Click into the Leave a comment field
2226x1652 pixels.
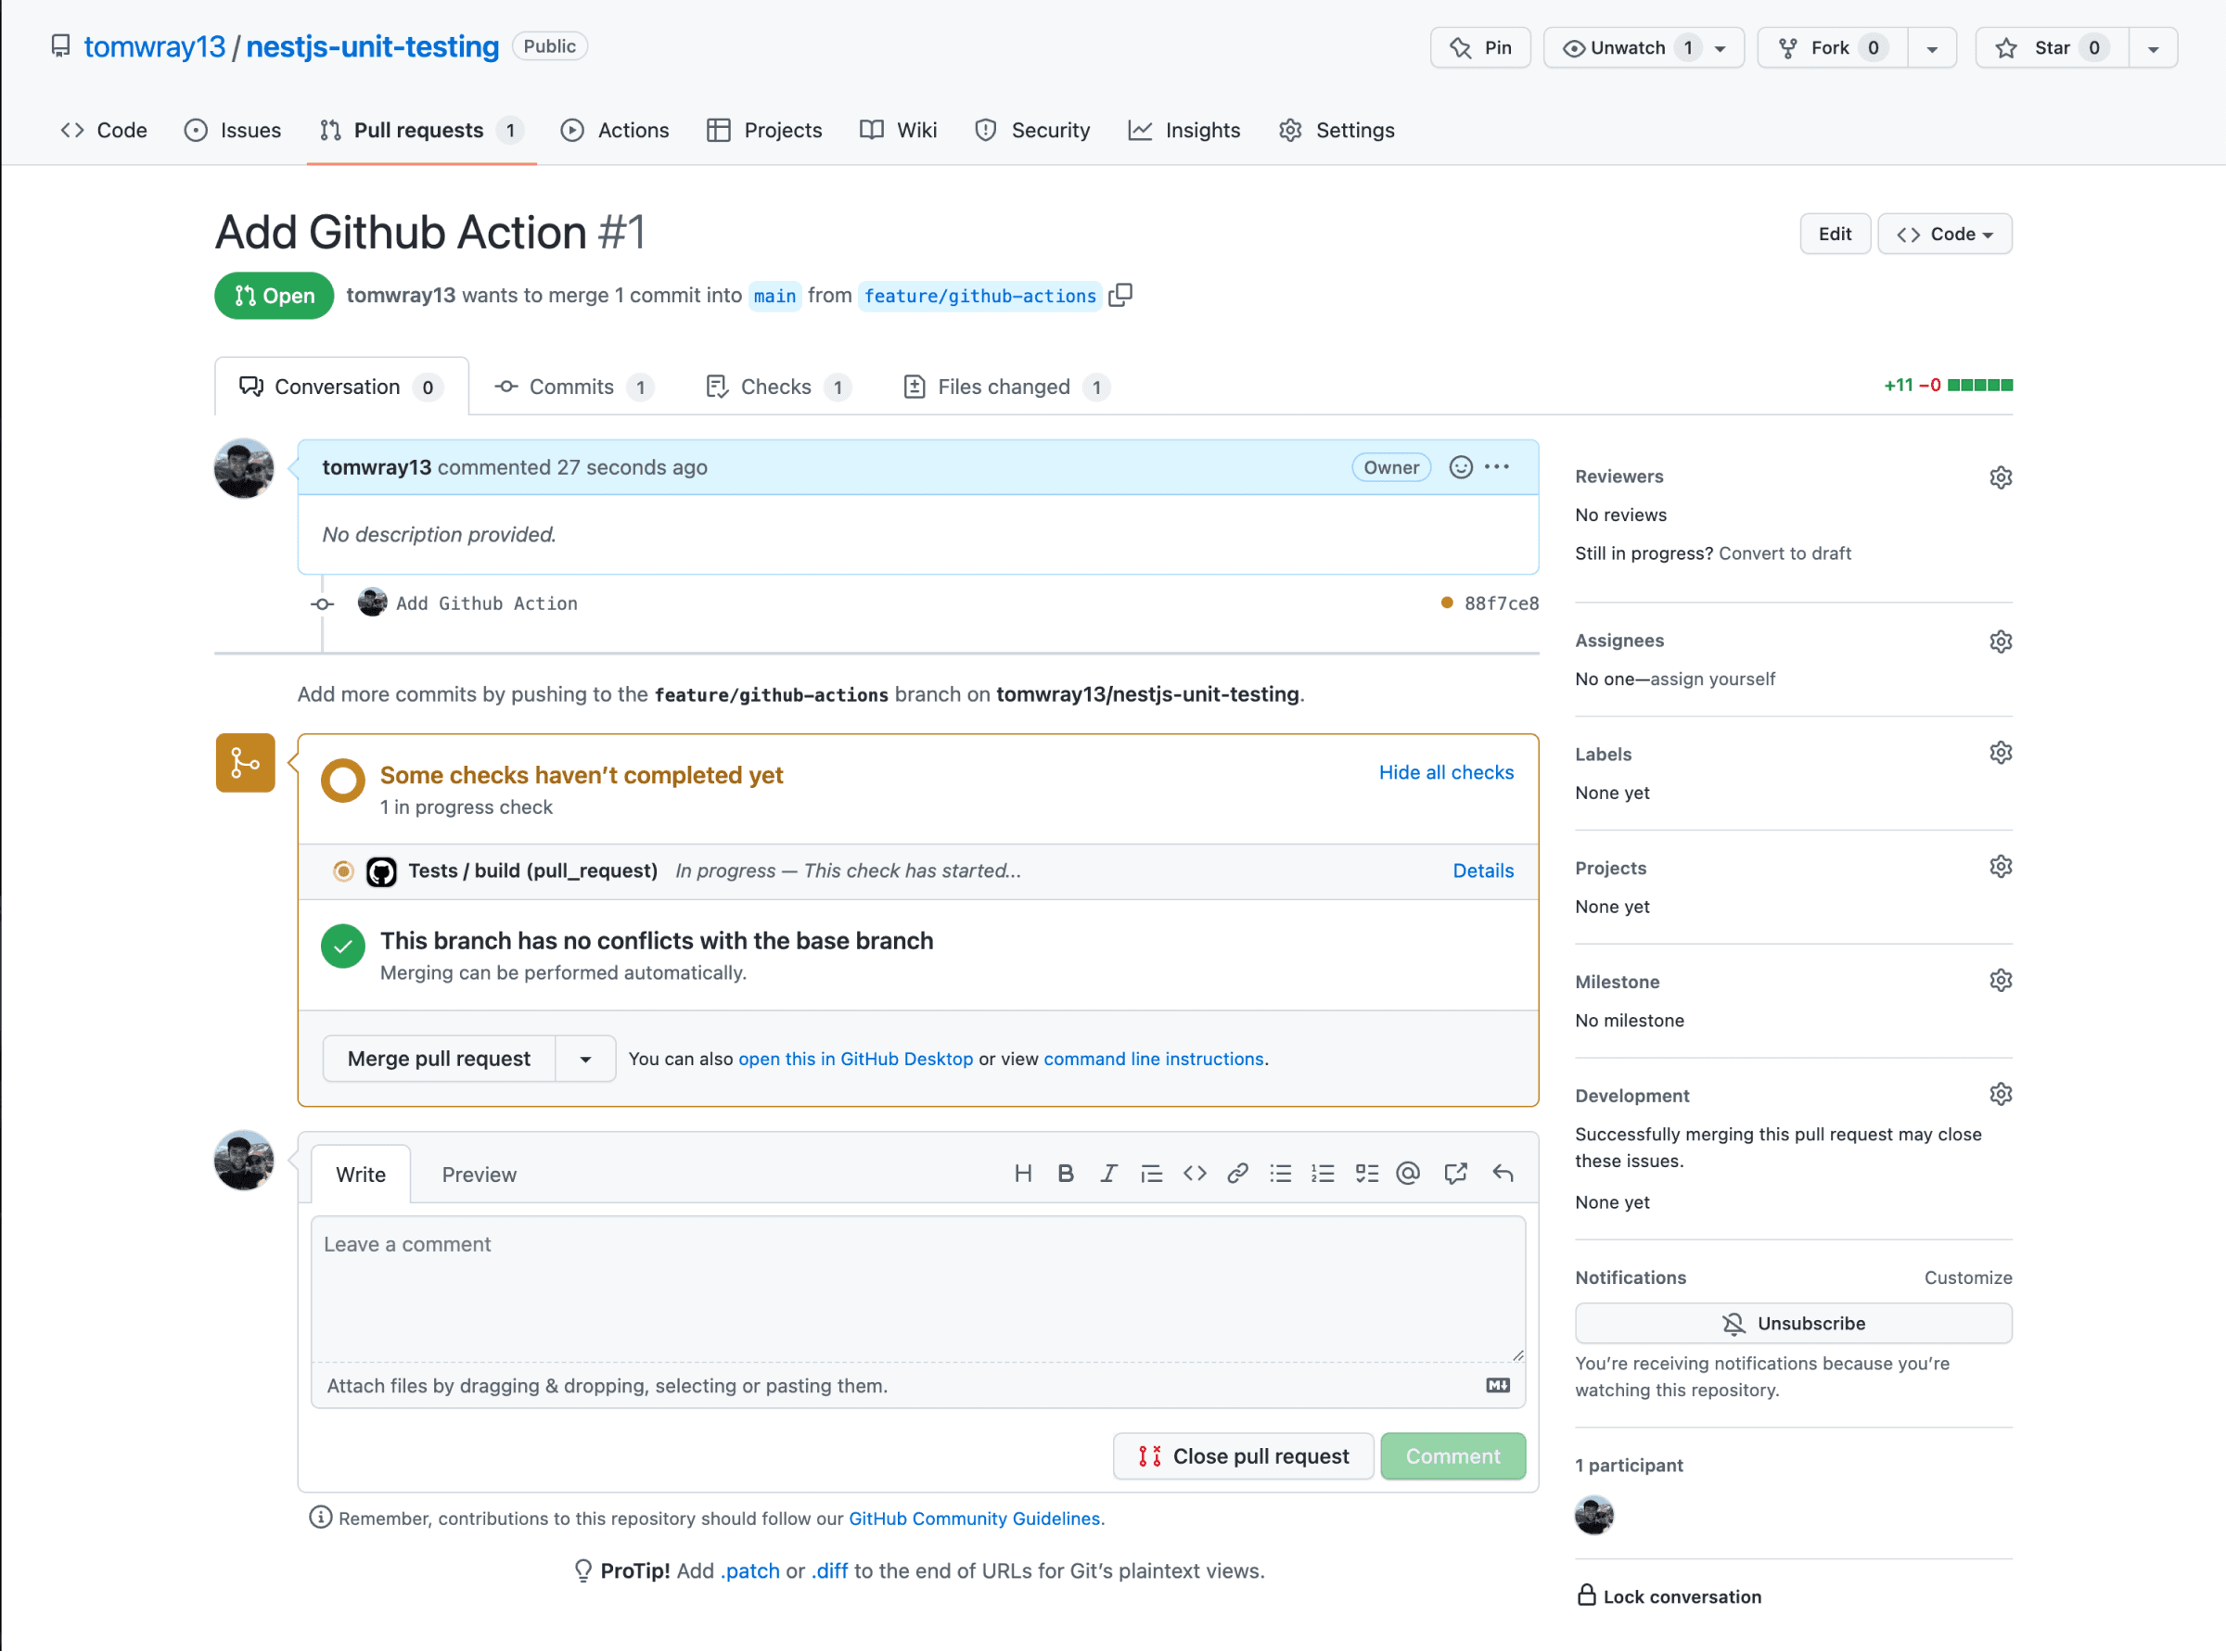[x=916, y=1286]
